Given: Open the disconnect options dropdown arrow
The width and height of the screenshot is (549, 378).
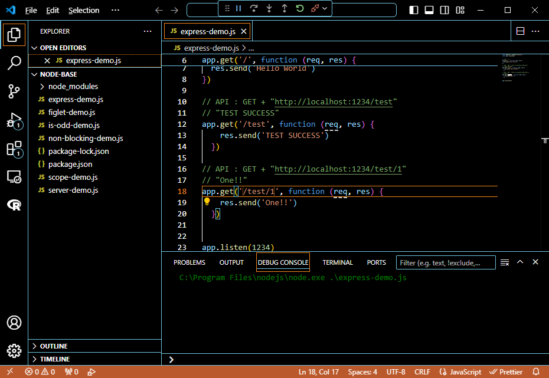Looking at the screenshot, I should tap(325, 8).
